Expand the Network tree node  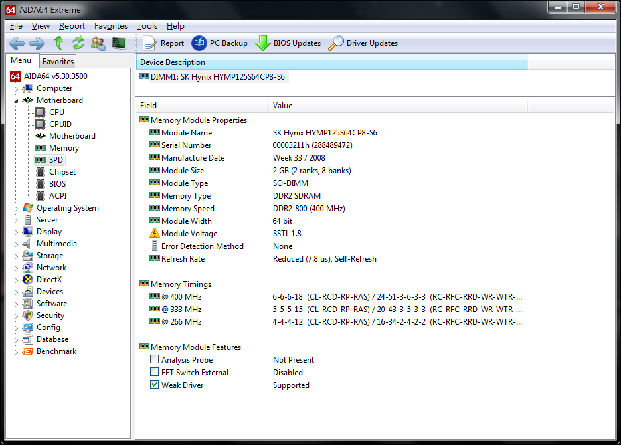click(x=16, y=268)
